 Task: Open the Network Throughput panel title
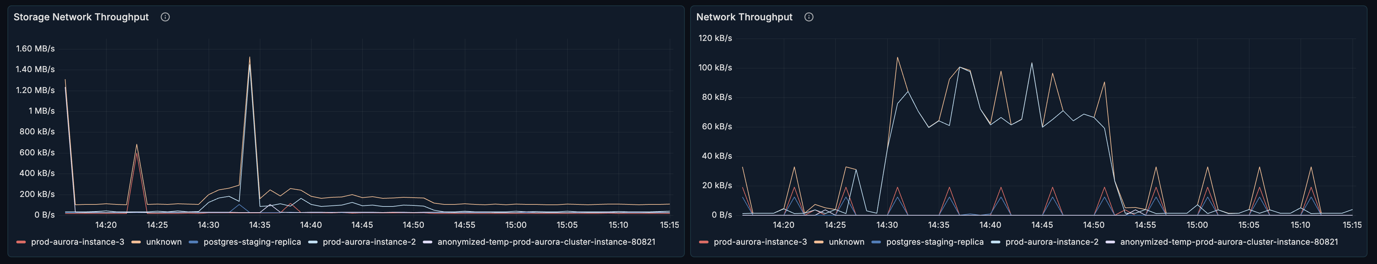pyautogui.click(x=744, y=17)
